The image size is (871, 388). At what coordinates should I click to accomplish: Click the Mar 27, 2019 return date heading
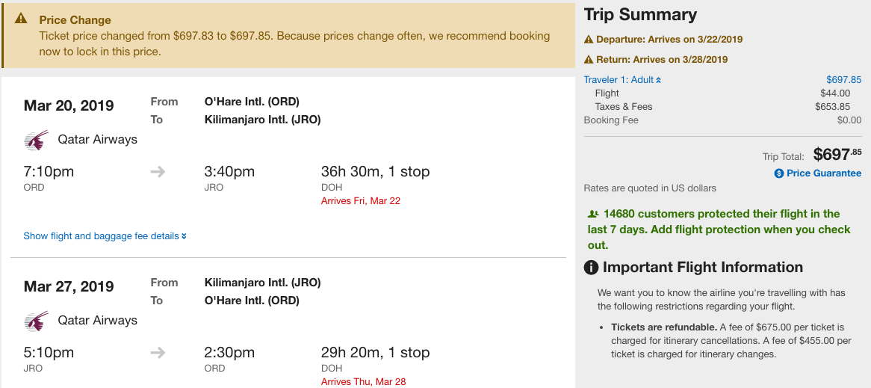[69, 286]
